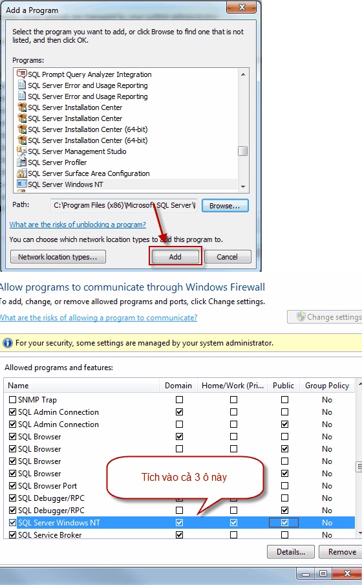
Task: Click the programs list scrollbar thumb
Action: tap(243, 151)
